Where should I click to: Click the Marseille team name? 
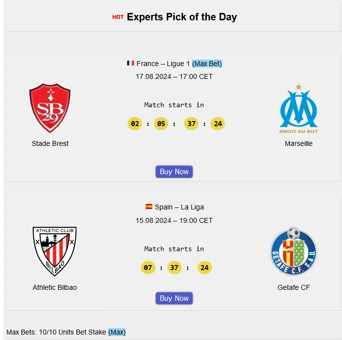pyautogui.click(x=299, y=143)
